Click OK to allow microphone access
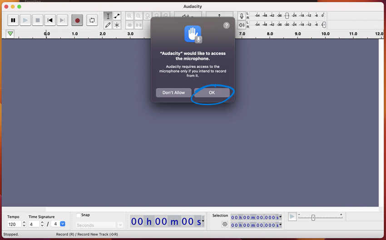 click(x=212, y=93)
